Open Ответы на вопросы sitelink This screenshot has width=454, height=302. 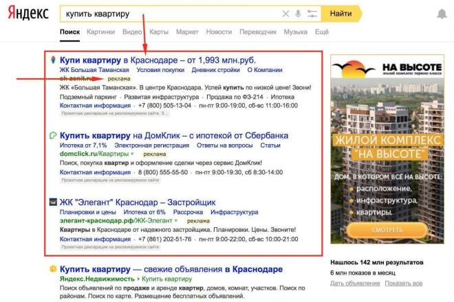[x=225, y=146]
